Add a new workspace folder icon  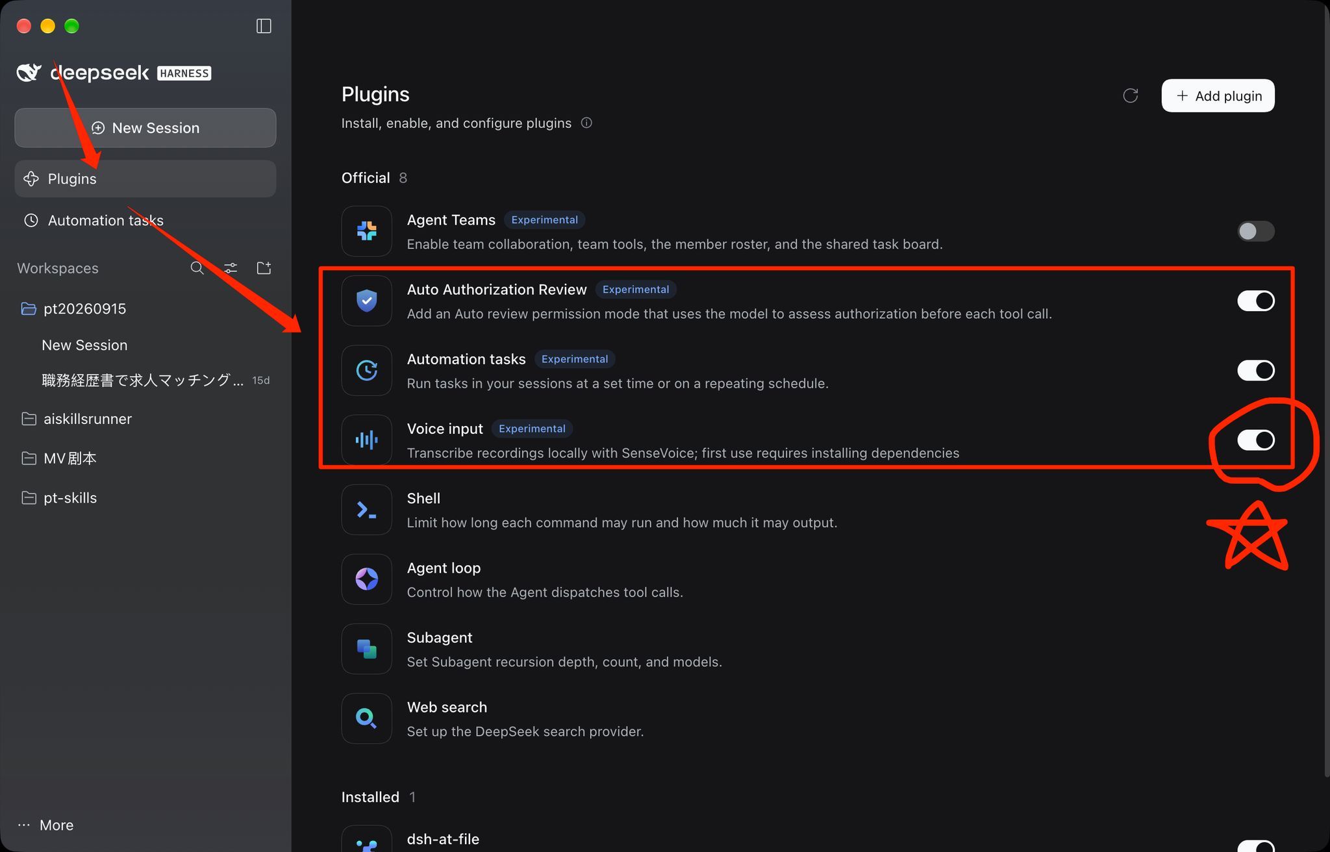tap(264, 268)
